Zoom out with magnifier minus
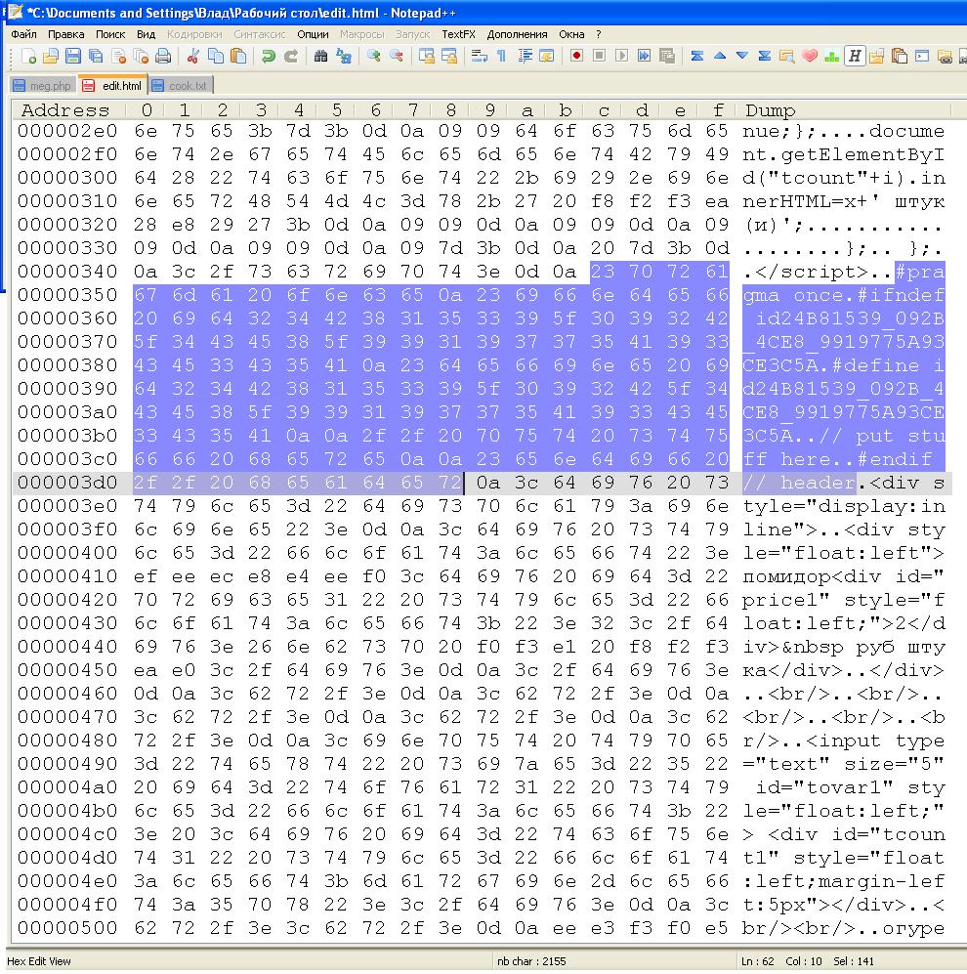Screen dimensions: 967x974 click(397, 57)
